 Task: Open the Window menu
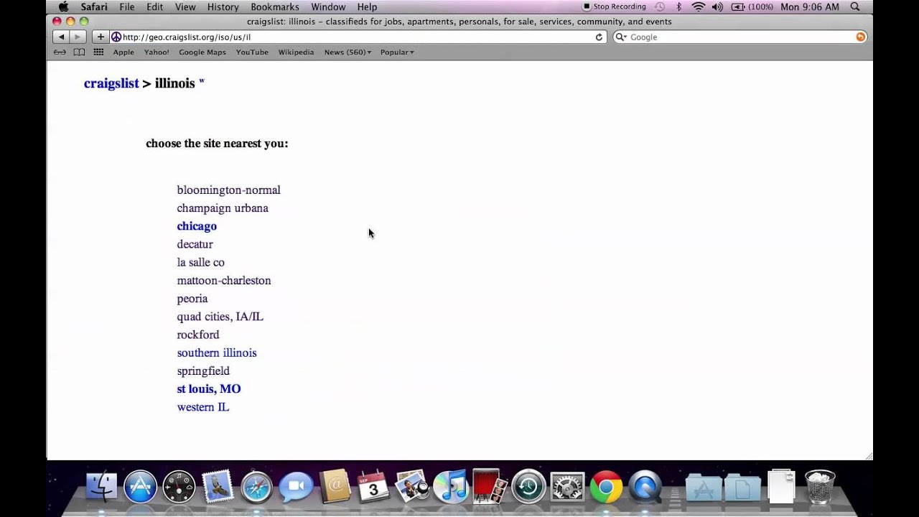pos(328,6)
